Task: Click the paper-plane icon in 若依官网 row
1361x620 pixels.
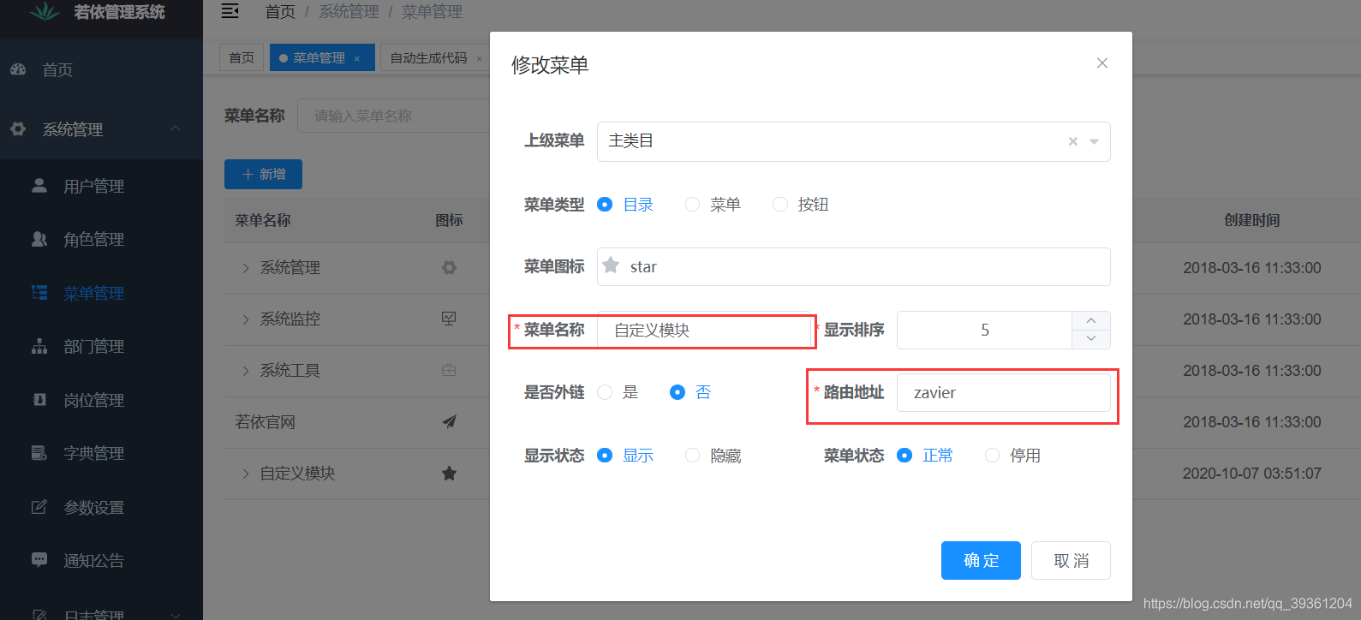Action: tap(449, 421)
